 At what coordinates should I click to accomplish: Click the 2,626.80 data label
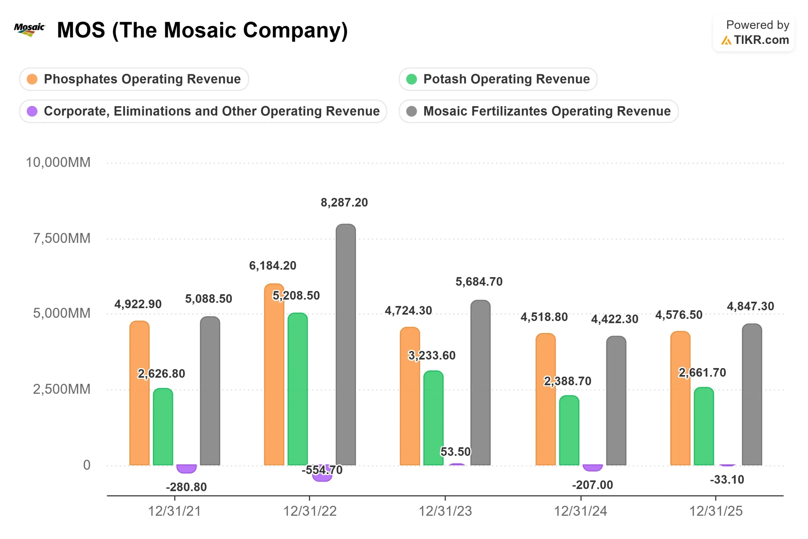click(x=161, y=373)
